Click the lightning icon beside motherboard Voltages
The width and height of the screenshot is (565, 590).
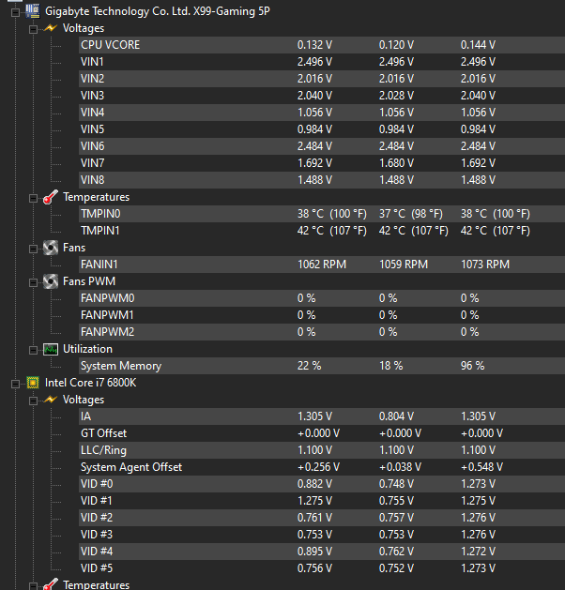51,28
